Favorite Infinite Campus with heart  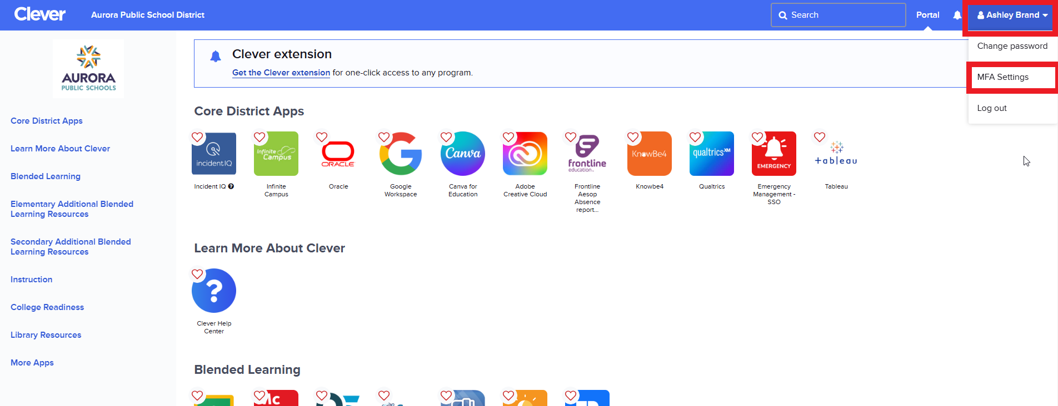click(259, 137)
